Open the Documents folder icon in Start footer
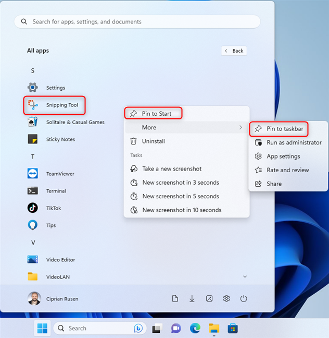 tap(175, 299)
